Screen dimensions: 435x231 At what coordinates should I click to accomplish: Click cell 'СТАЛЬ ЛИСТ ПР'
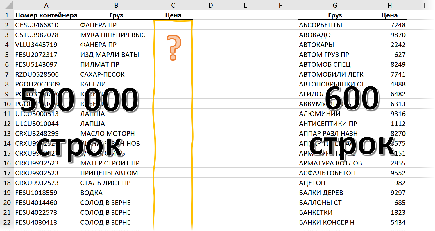(116, 183)
